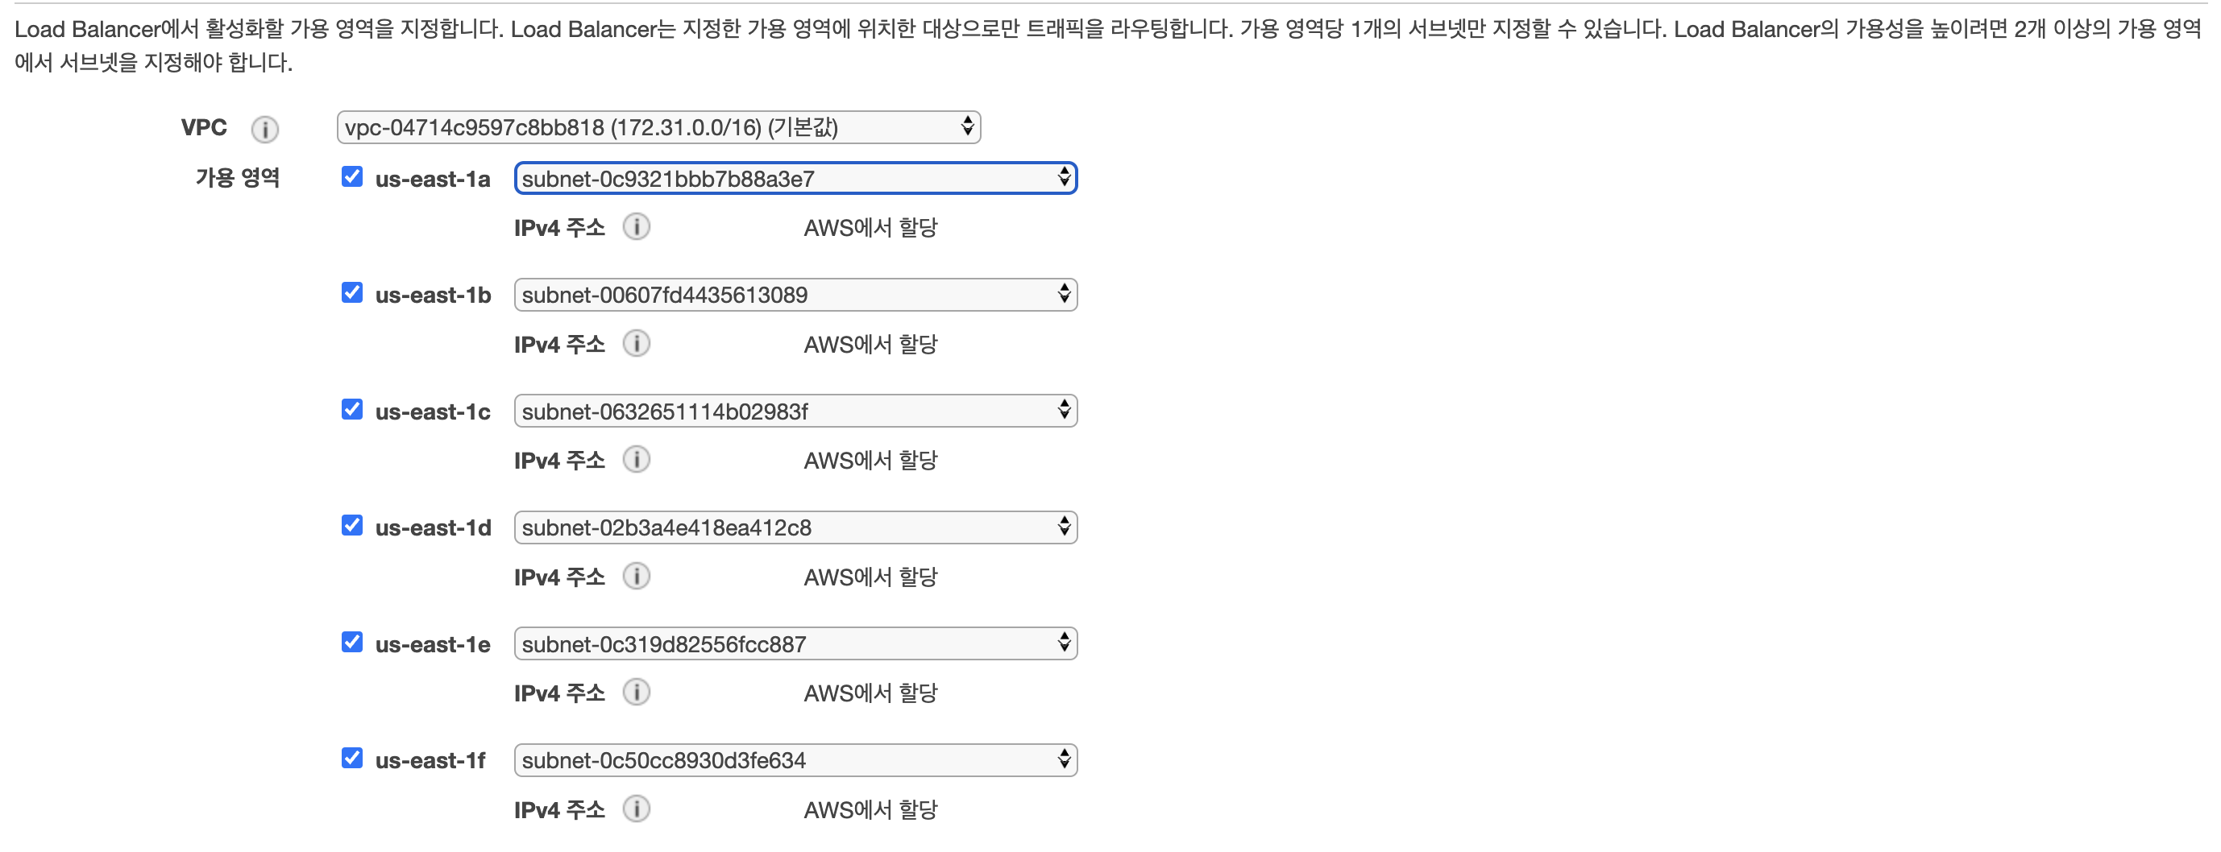Click IPv4 info icon under us-east-1a

[637, 227]
